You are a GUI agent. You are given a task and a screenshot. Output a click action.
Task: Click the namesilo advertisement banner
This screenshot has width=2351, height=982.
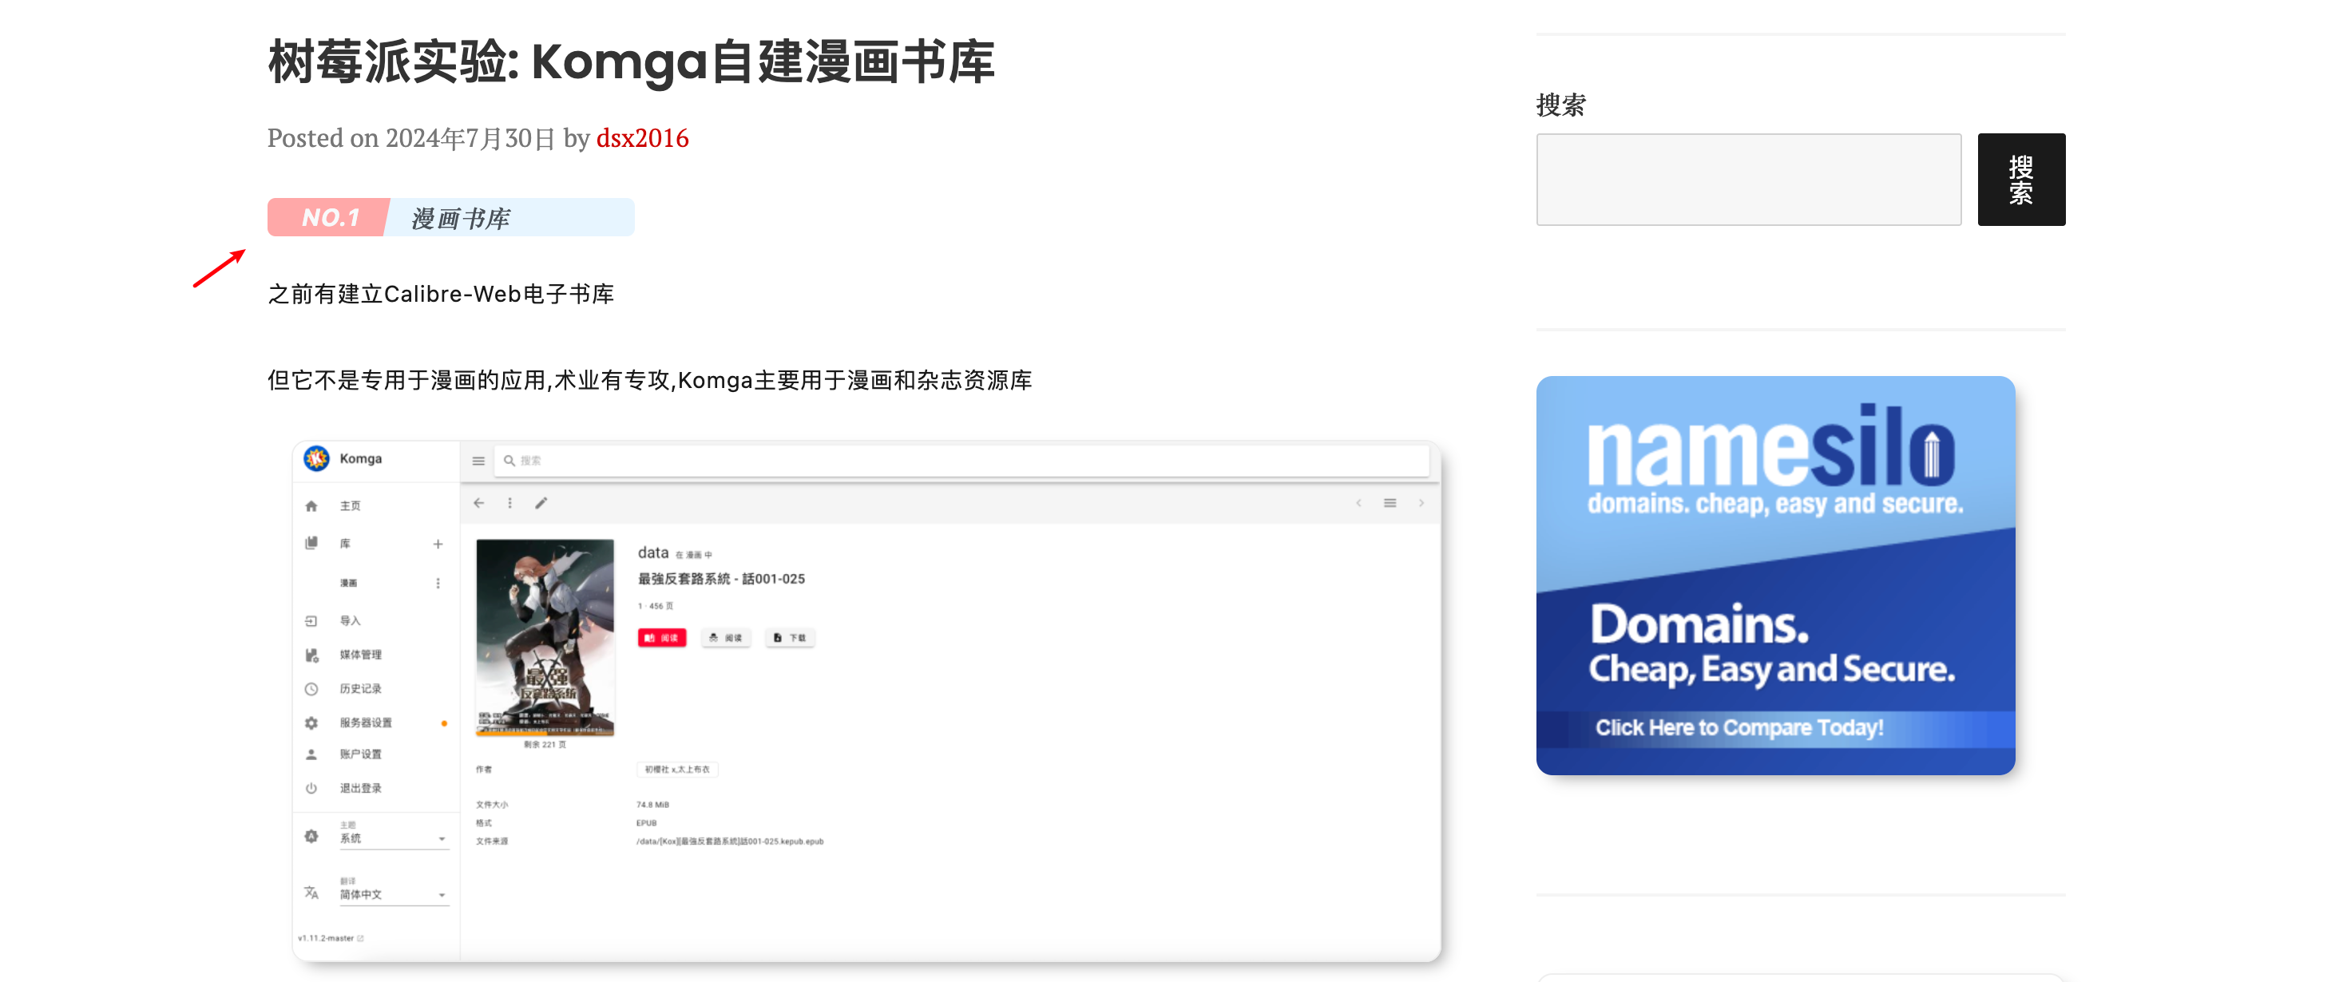[1774, 575]
